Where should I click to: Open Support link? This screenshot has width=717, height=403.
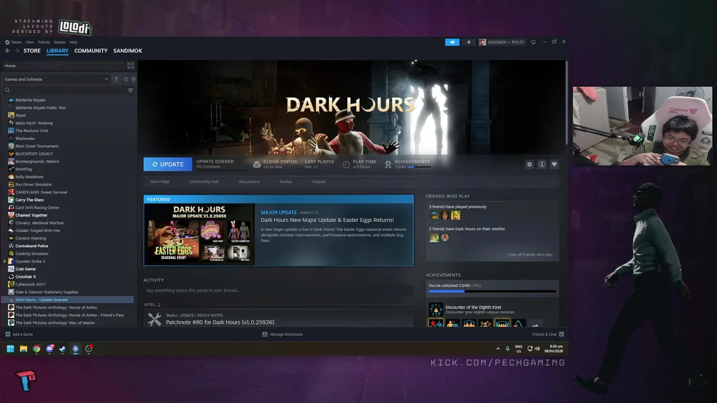tap(319, 181)
